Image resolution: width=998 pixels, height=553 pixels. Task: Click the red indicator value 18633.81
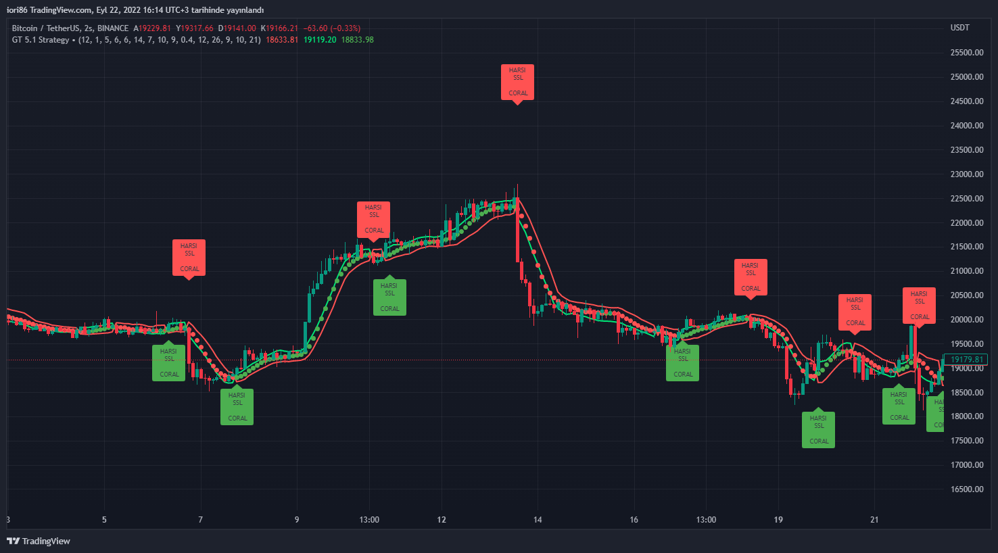[x=282, y=40]
